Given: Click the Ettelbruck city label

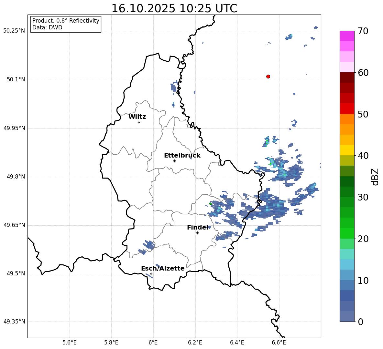Looking at the screenshot, I should (x=182, y=156).
